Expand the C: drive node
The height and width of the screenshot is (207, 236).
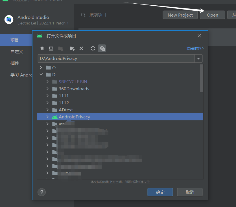click(x=41, y=67)
